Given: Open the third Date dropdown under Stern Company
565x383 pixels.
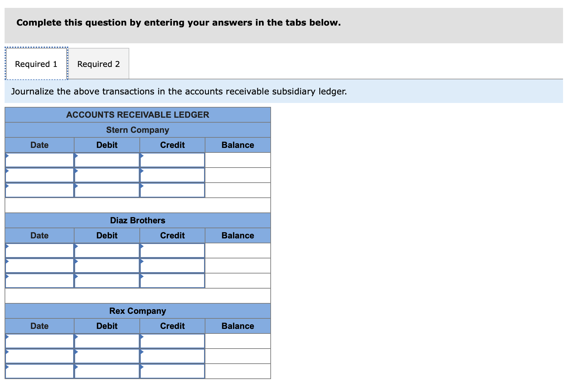Looking at the screenshot, I should pos(39,190).
